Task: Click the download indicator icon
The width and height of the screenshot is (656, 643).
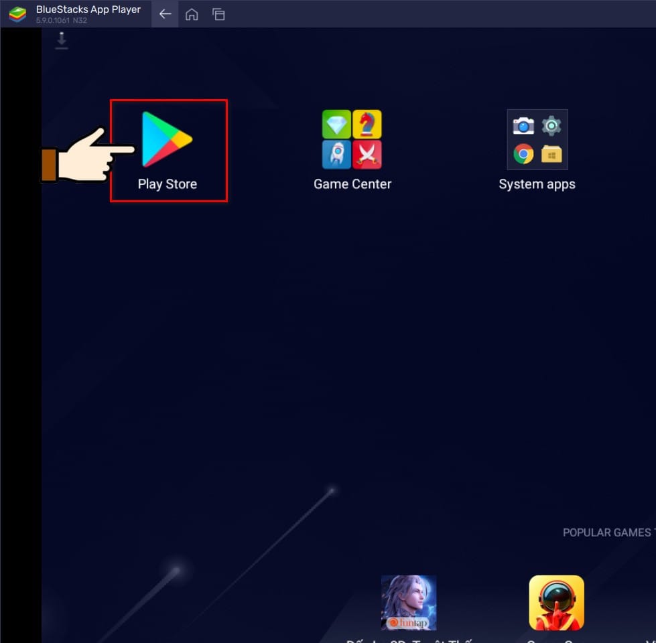Action: (x=62, y=41)
